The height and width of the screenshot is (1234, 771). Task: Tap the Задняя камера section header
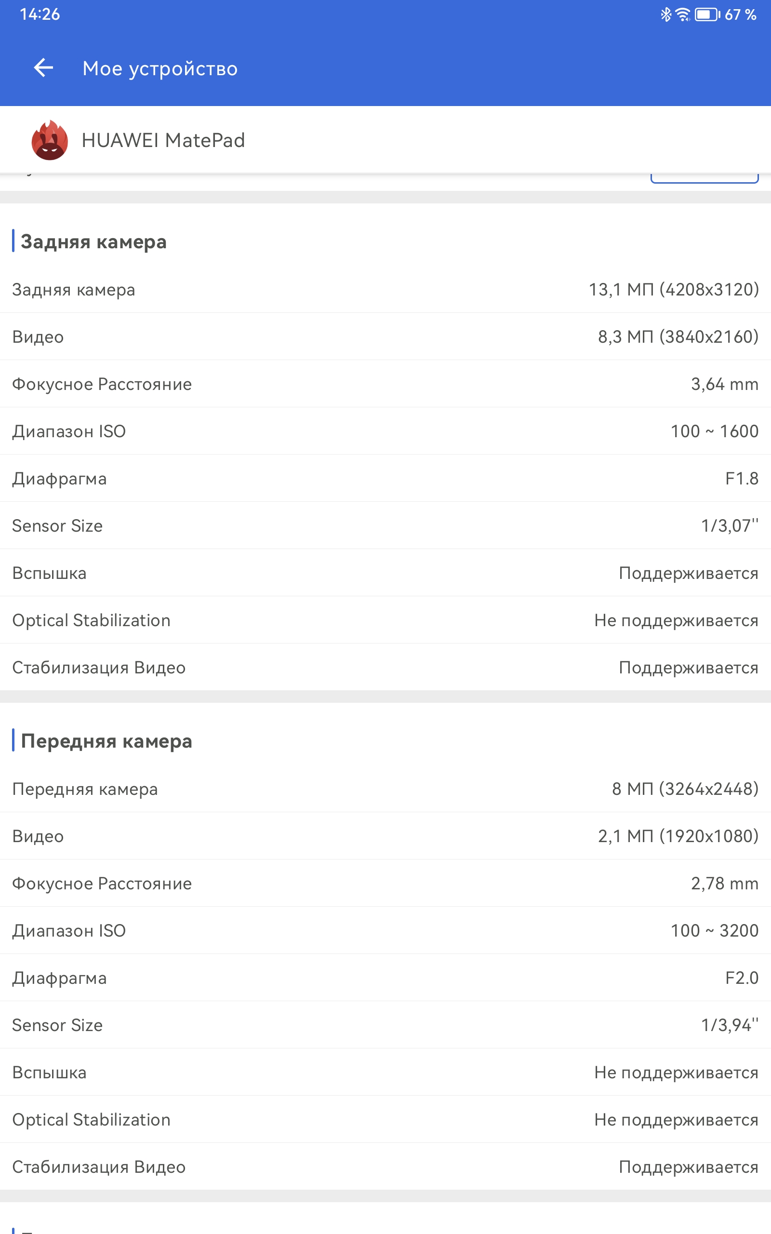pyautogui.click(x=94, y=241)
